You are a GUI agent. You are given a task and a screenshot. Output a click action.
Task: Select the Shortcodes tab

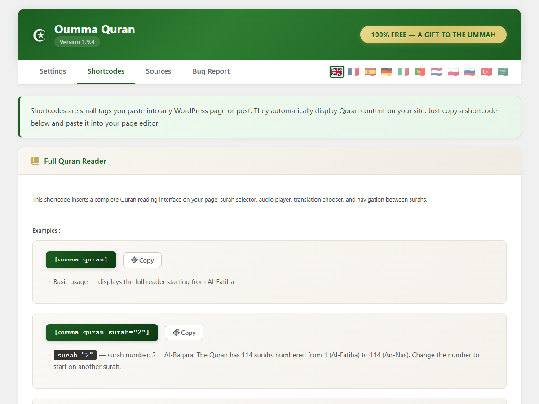(x=106, y=71)
